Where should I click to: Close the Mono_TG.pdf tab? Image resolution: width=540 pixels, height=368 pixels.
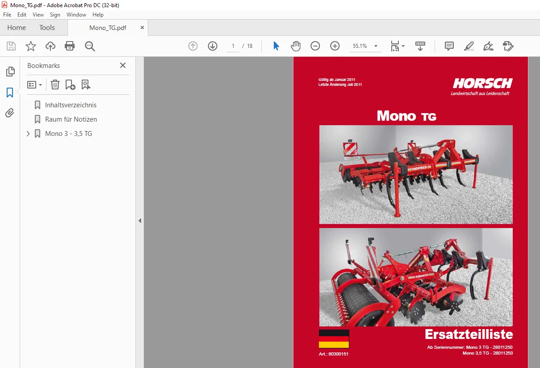[x=142, y=27]
